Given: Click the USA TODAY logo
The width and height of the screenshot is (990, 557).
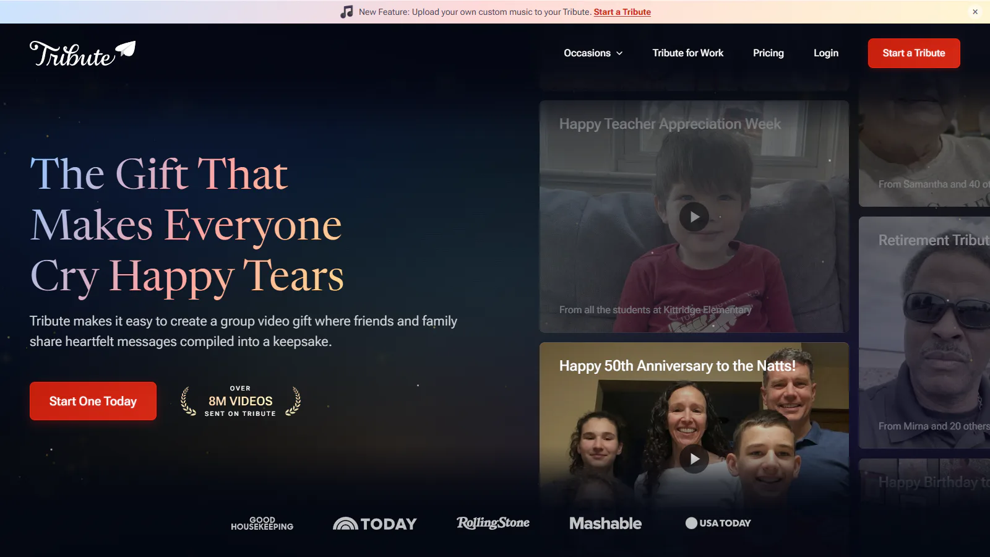Looking at the screenshot, I should [x=718, y=523].
